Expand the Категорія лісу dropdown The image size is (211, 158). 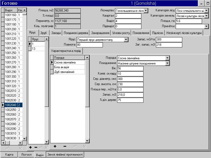(206, 11)
